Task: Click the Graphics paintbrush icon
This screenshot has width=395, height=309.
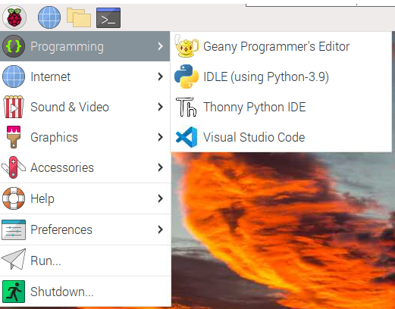Action: (14, 137)
